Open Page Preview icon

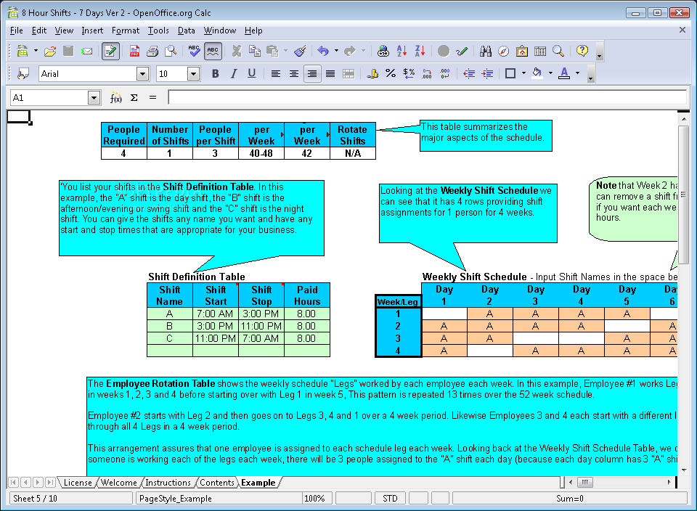click(x=171, y=51)
